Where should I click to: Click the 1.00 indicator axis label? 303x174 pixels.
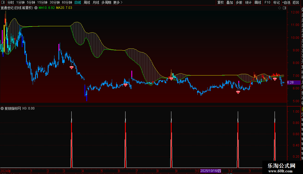296,112
